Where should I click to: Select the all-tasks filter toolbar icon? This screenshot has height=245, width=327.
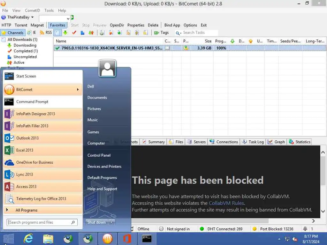click(57, 33)
